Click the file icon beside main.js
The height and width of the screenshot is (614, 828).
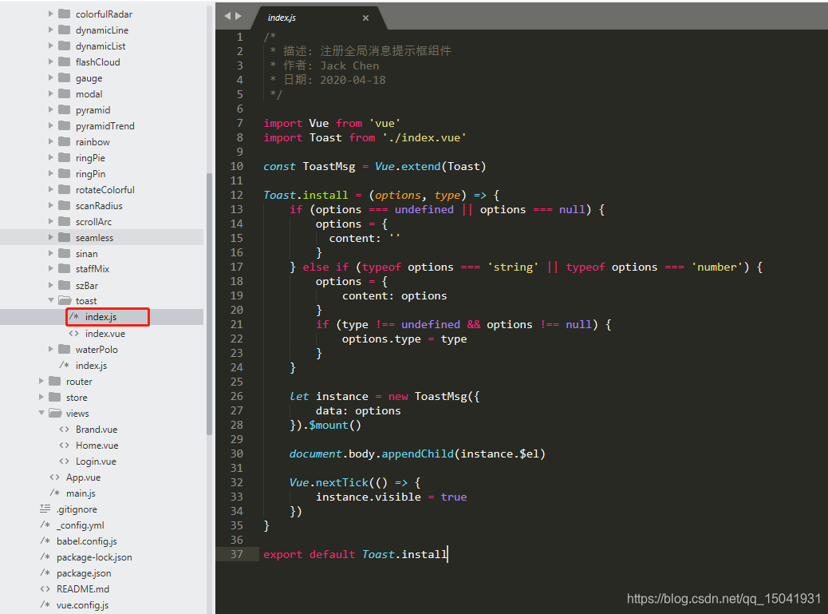click(55, 493)
